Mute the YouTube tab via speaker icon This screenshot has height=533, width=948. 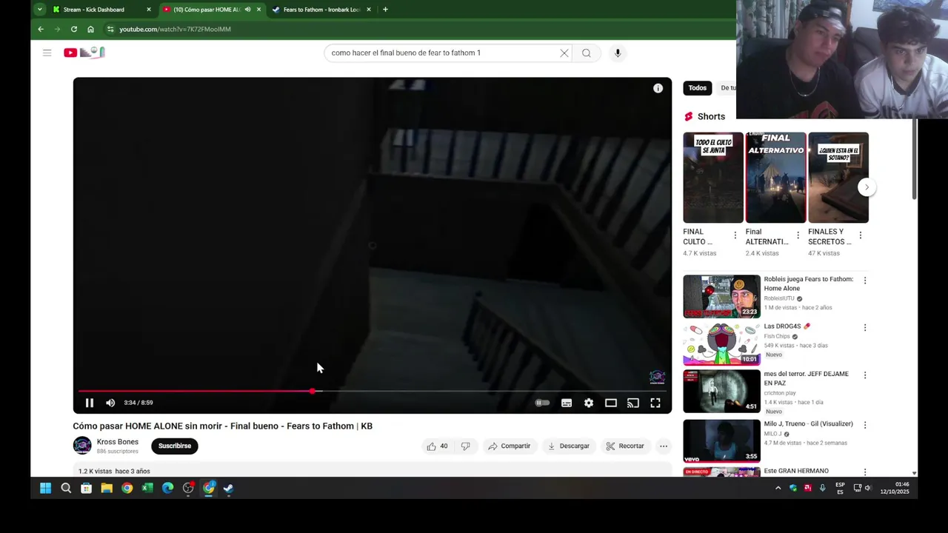tap(247, 10)
